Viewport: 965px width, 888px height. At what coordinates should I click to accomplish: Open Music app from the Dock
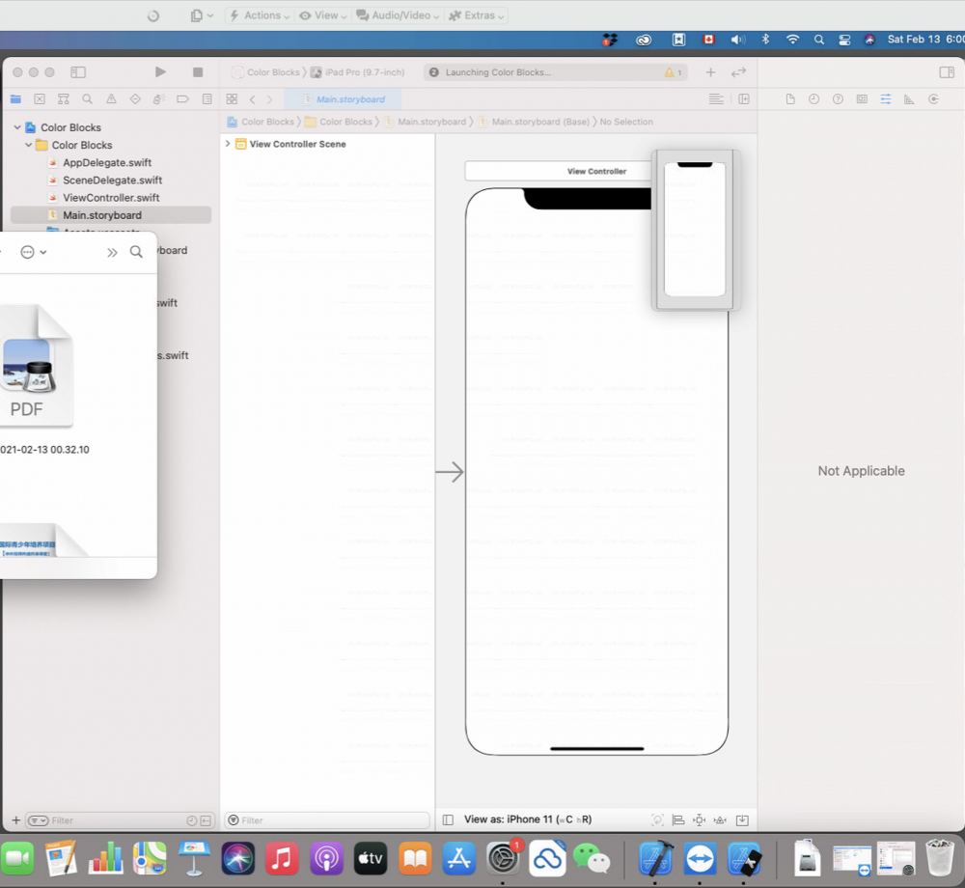[x=282, y=857]
